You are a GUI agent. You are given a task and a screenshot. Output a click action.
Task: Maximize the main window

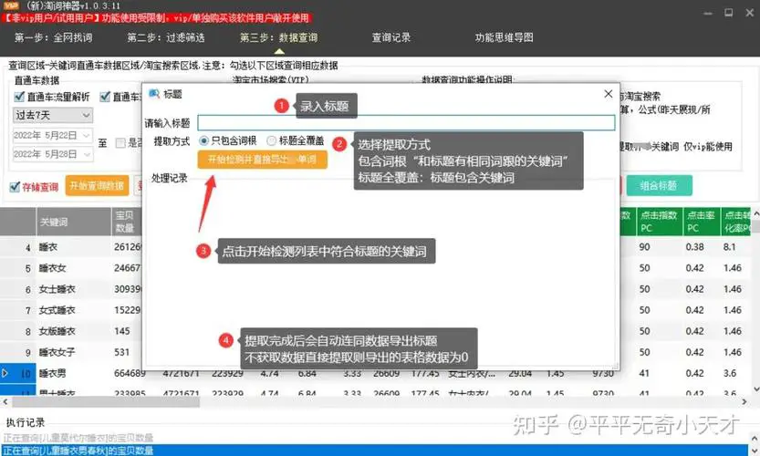728,13
